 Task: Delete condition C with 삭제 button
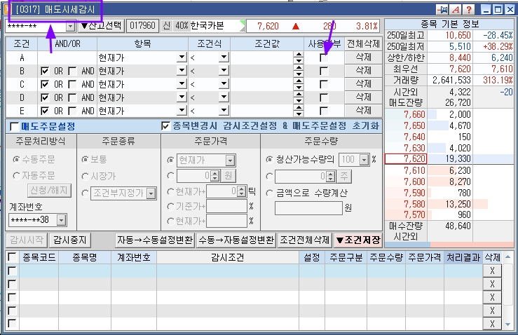pos(363,84)
